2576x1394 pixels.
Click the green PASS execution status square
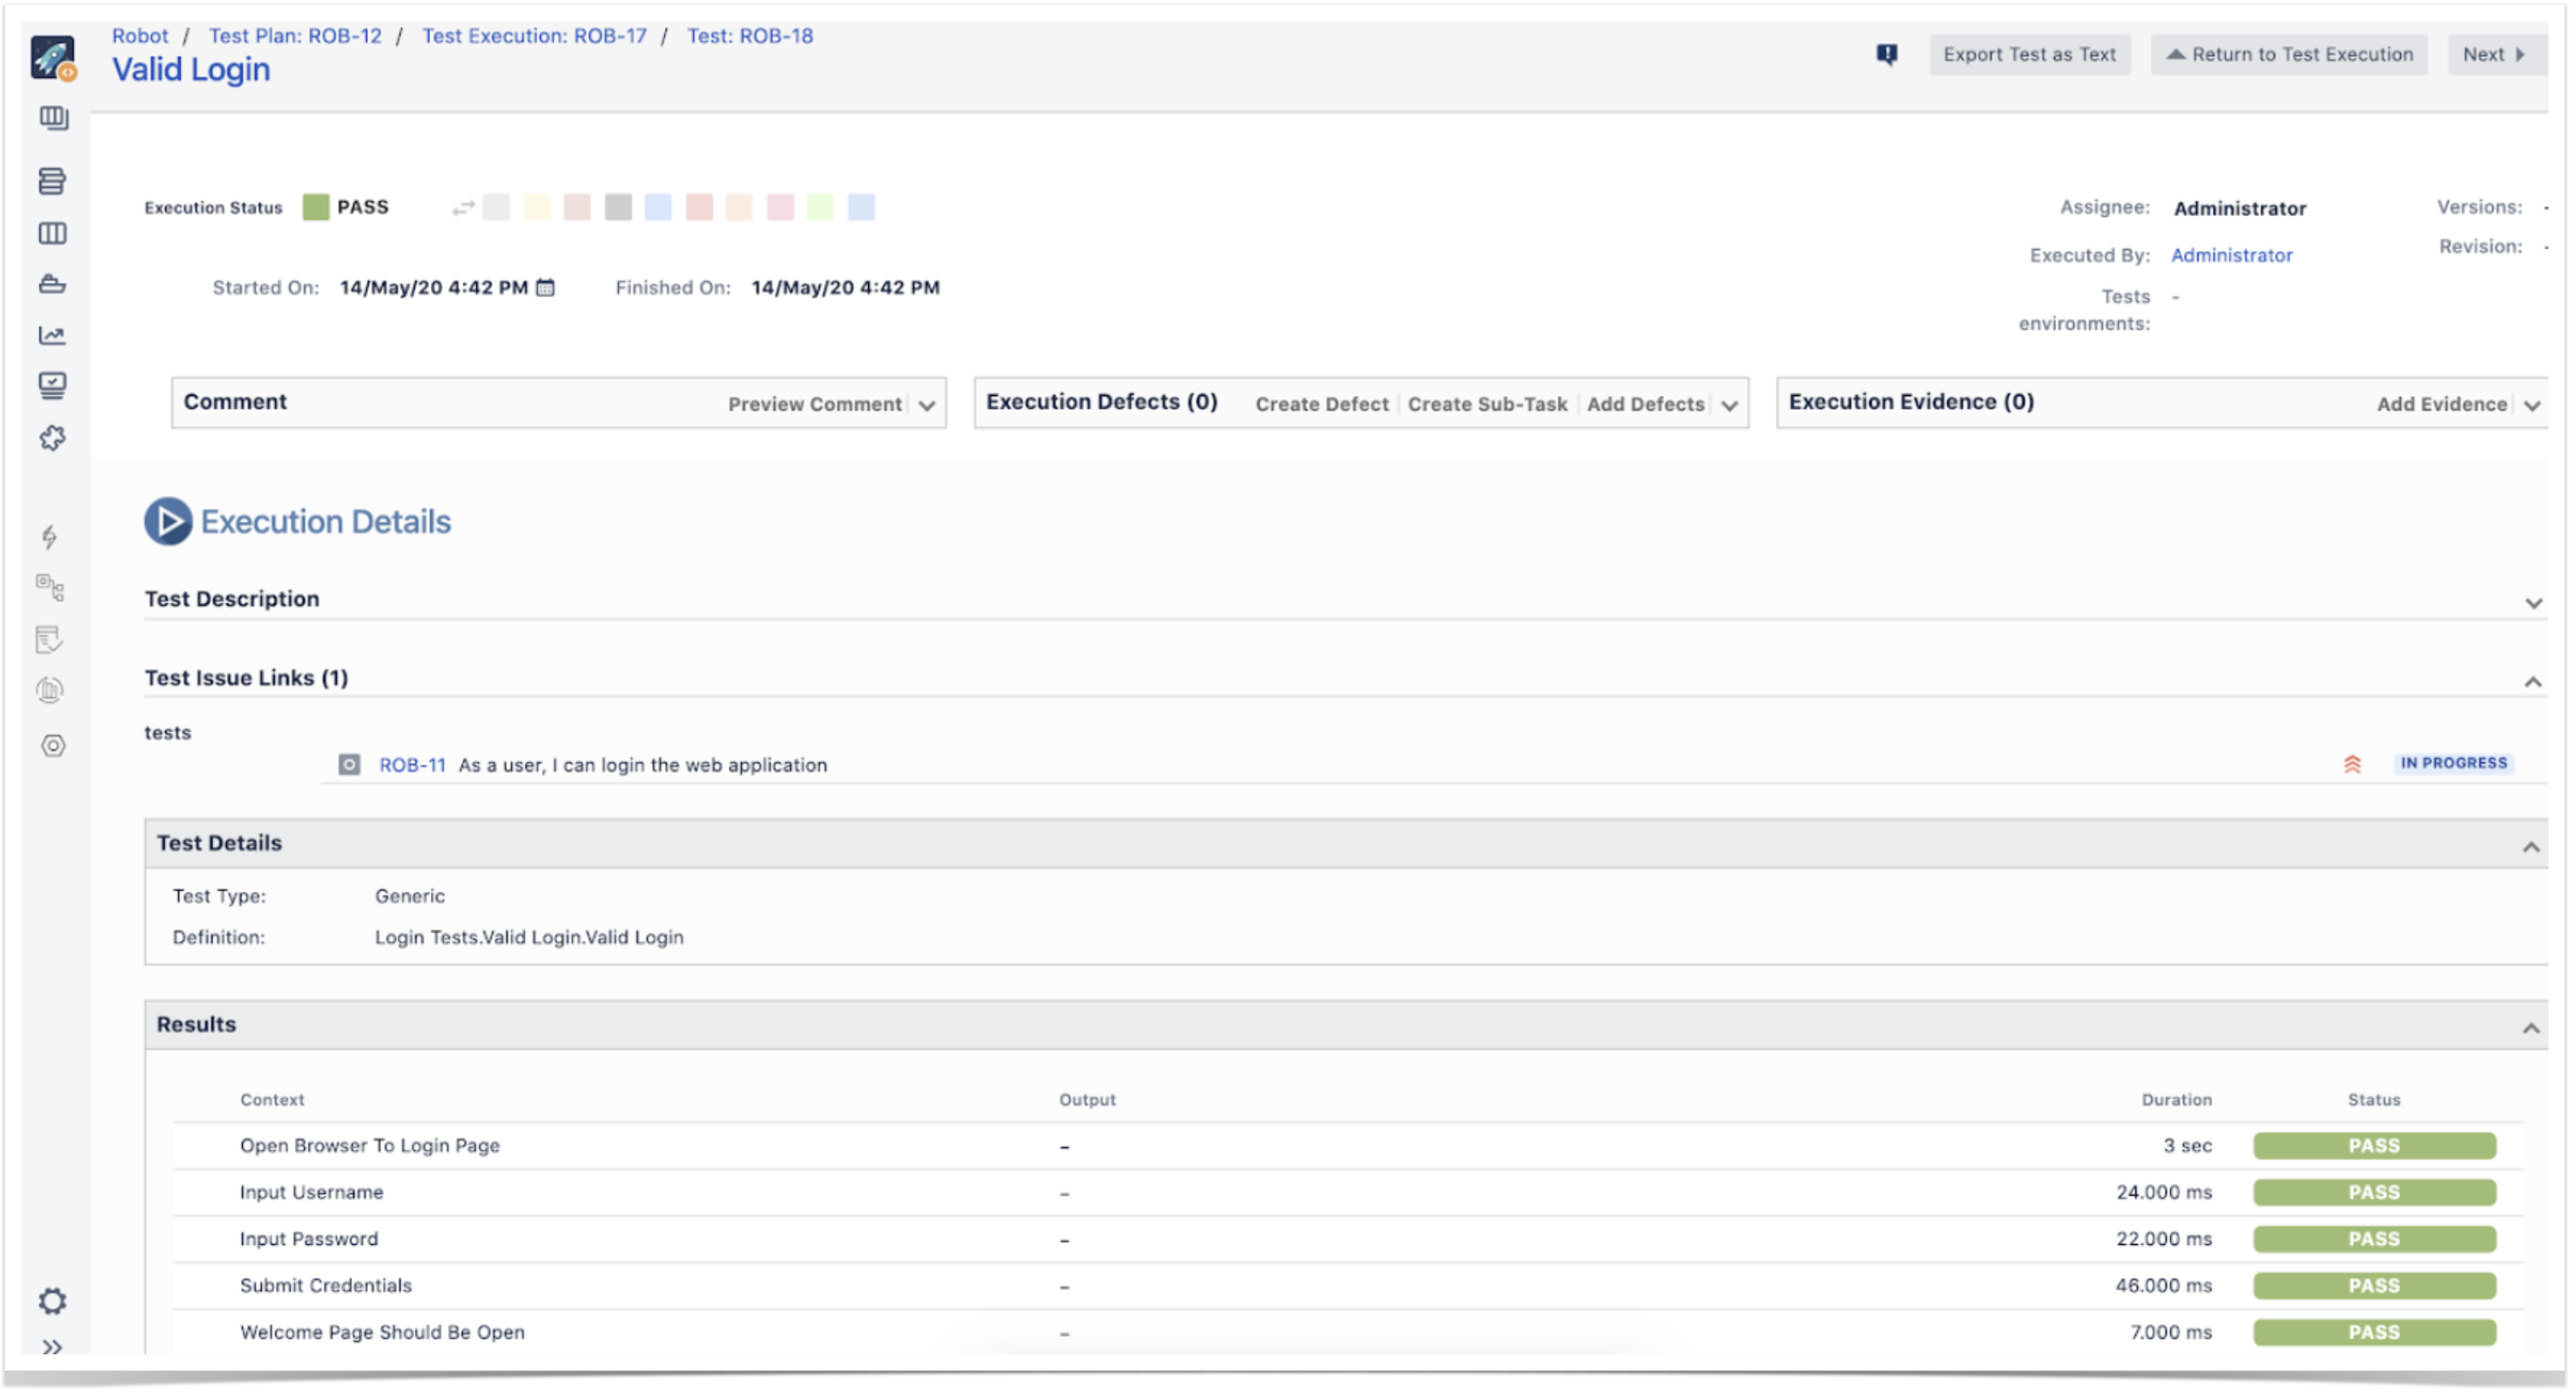(x=316, y=207)
